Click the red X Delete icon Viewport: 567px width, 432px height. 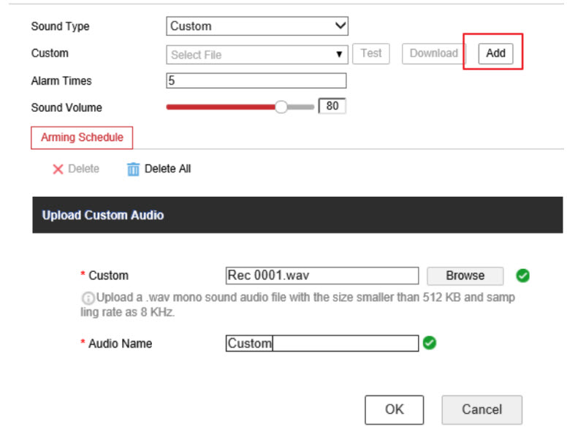(x=58, y=169)
